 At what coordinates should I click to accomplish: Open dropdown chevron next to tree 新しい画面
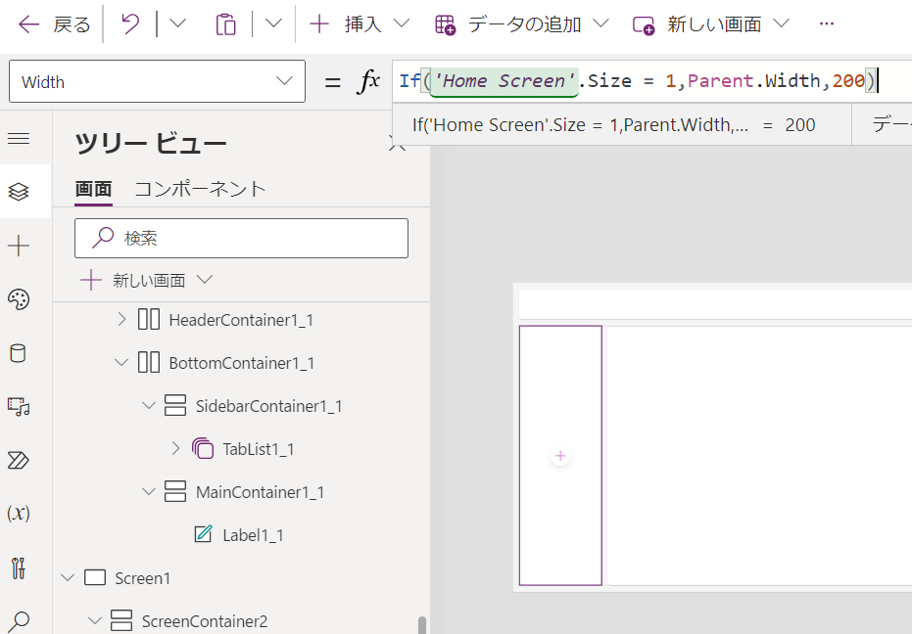(205, 280)
